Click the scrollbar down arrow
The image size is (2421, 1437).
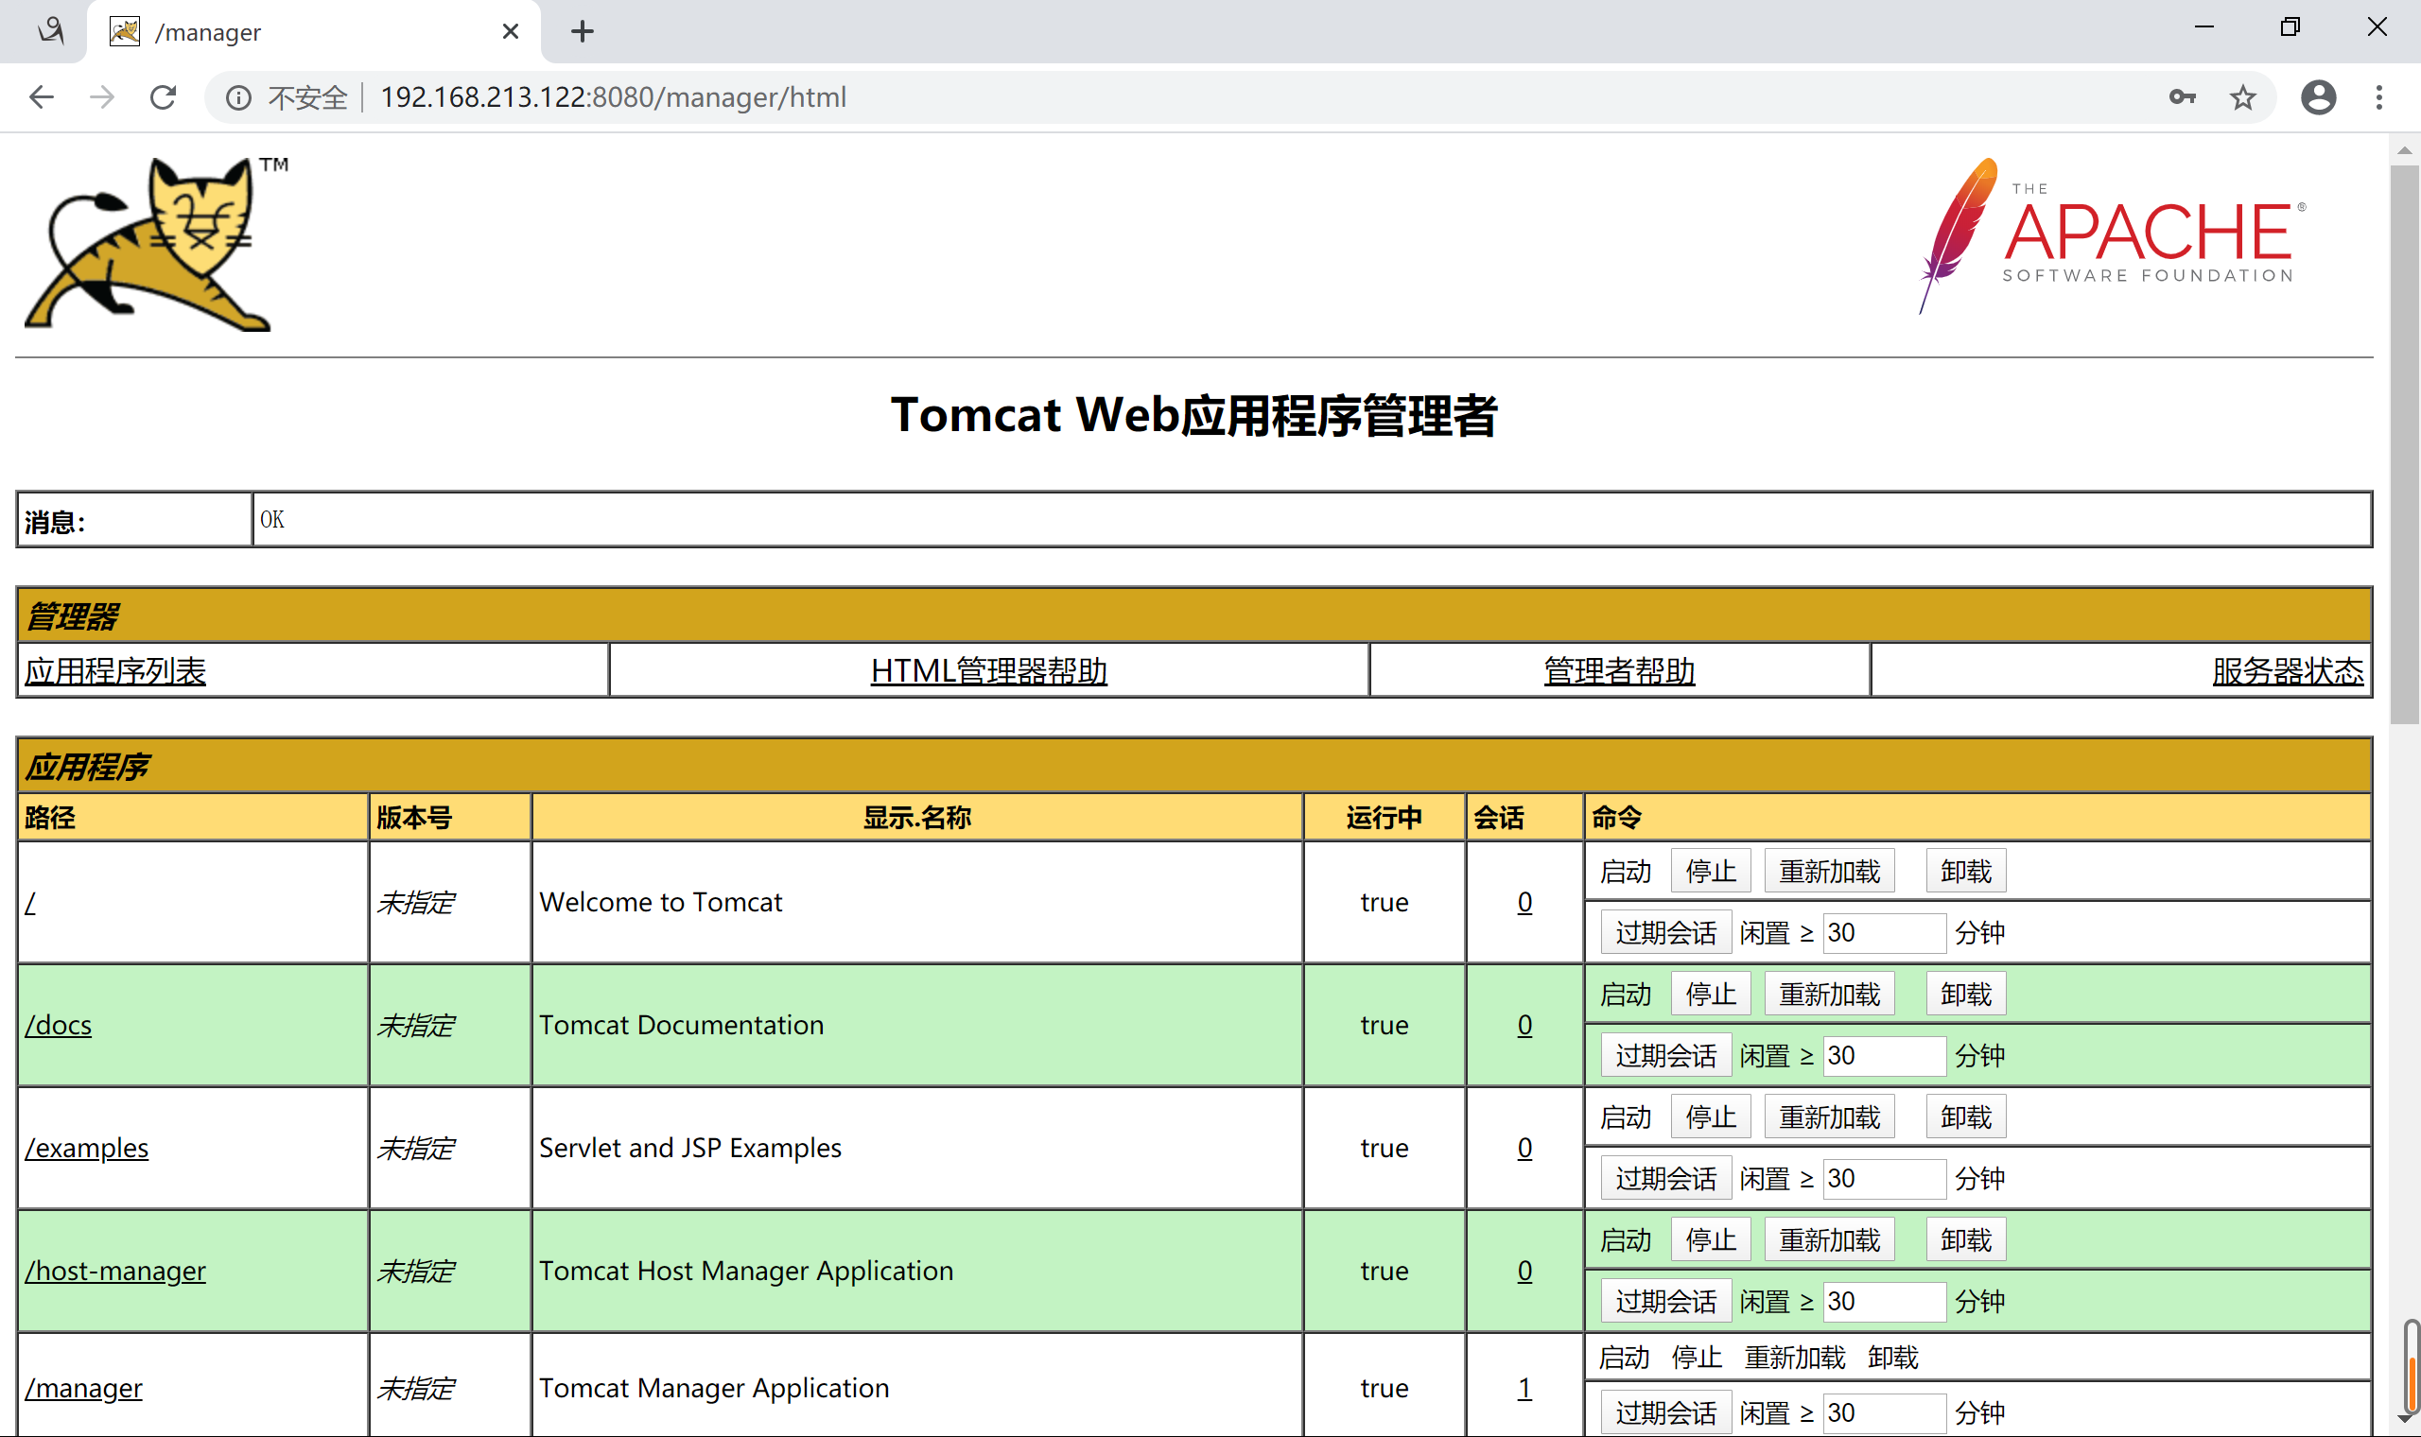click(2405, 1419)
